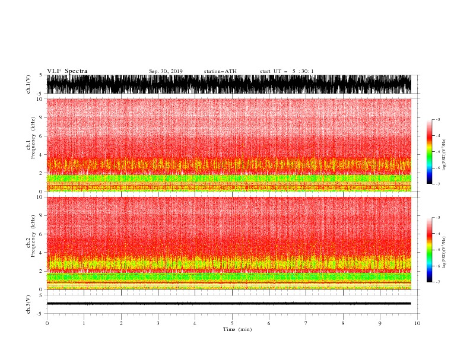Click time axis tick label 8
470x363 pixels.
tap(343, 323)
